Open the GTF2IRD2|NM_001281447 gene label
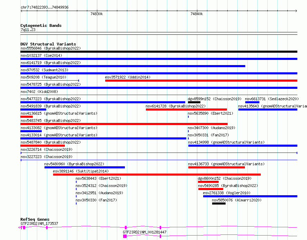307x240 pixels. click(145, 232)
